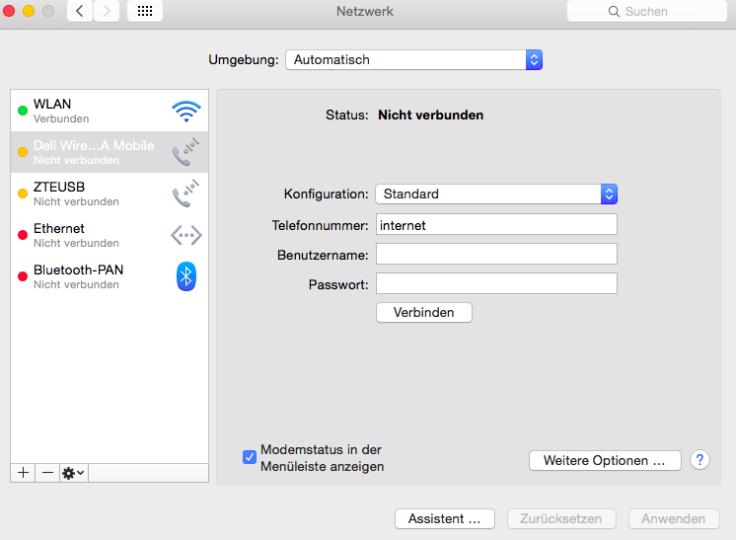This screenshot has width=736, height=540.
Task: Add a new network service with plus
Action: click(x=23, y=473)
